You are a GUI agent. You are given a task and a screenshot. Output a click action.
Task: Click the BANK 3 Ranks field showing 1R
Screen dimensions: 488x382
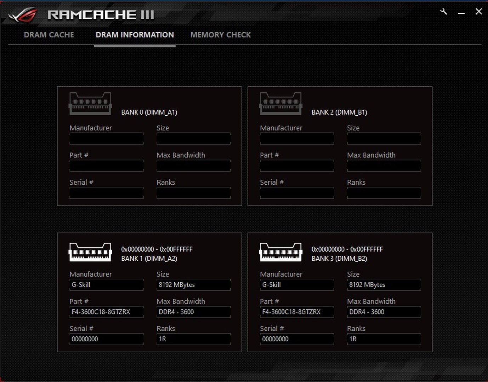(384, 339)
